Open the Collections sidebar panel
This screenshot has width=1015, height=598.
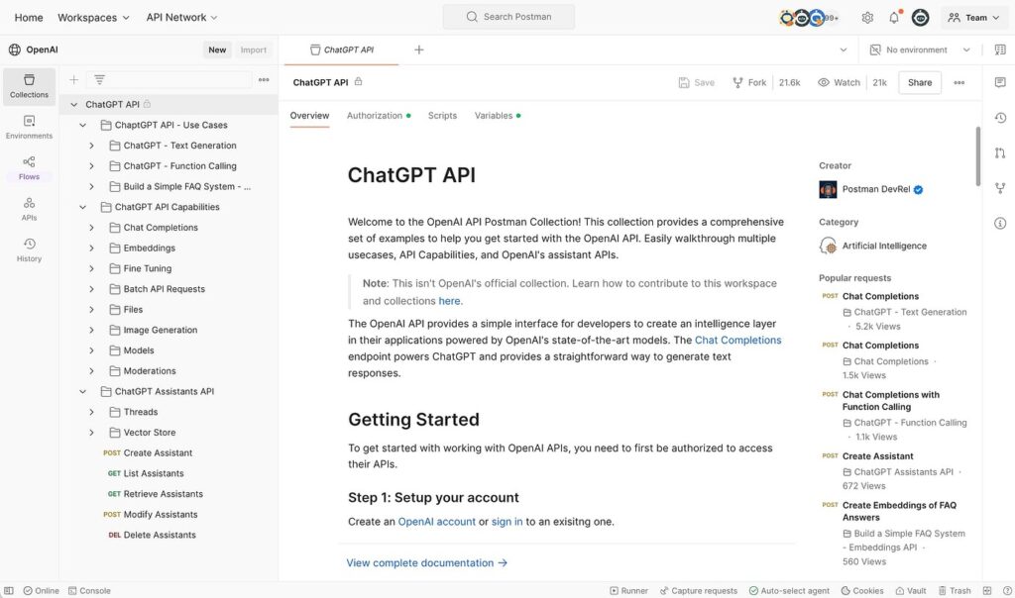29,86
